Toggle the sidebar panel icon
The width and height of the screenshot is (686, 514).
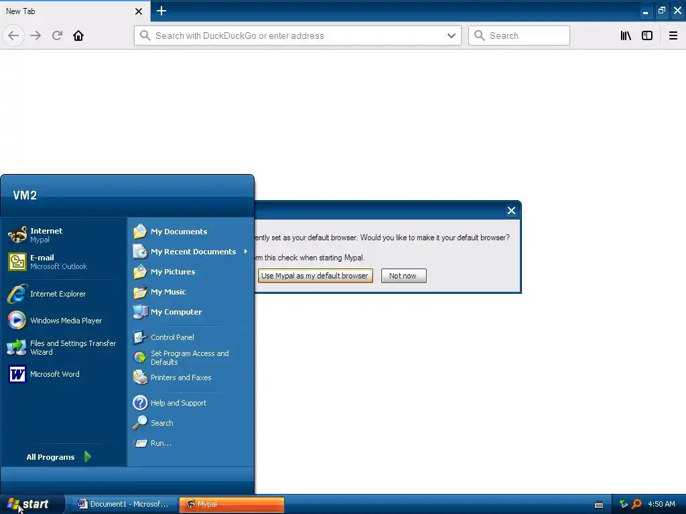click(x=647, y=35)
